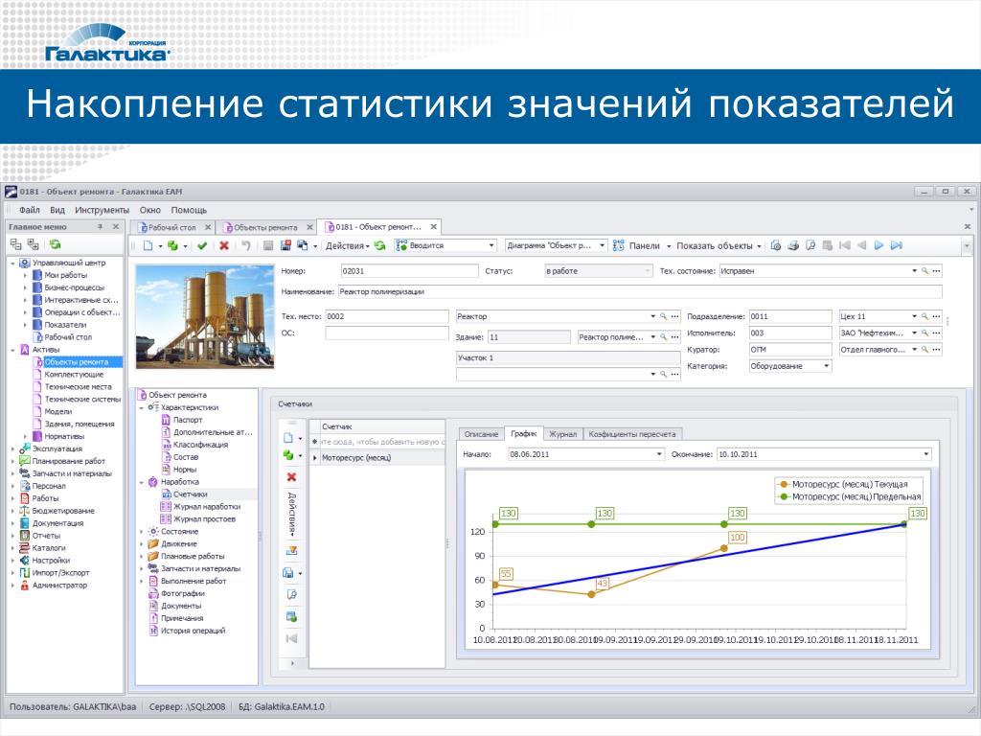The height and width of the screenshot is (736, 981).
Task: Open the Категория Оборудование dropdown
Action: pyautogui.click(x=827, y=366)
